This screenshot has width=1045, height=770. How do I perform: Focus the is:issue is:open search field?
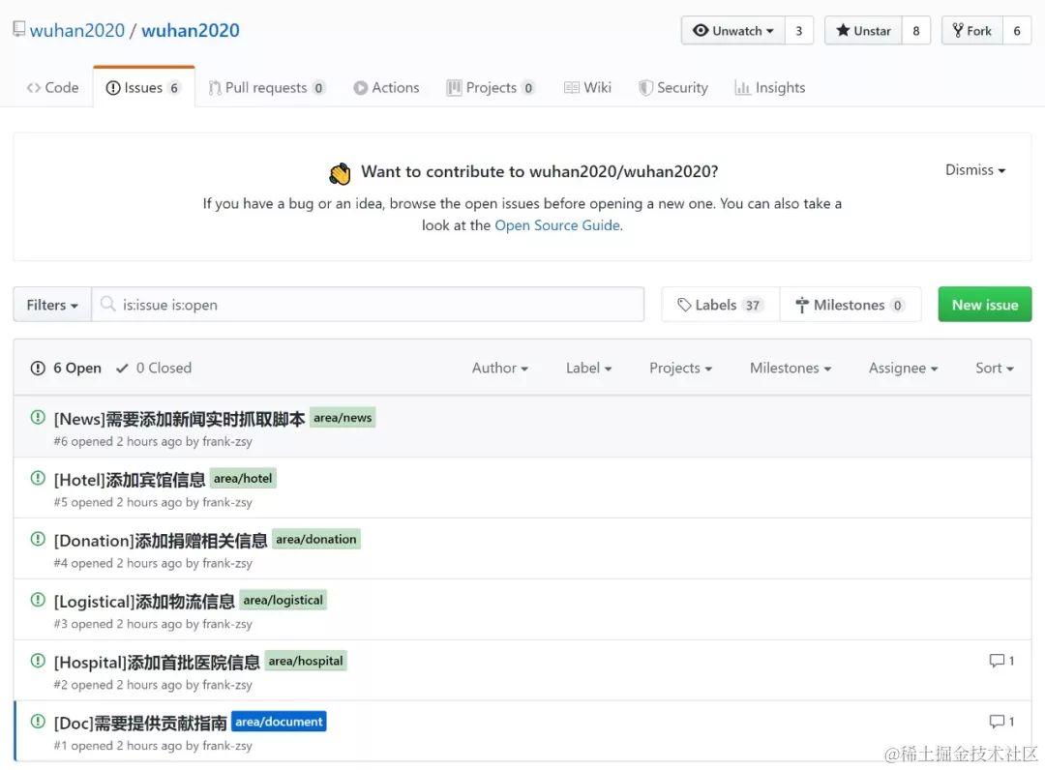point(368,305)
